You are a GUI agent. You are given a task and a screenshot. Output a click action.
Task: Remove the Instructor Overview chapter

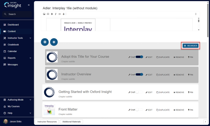pyautogui.click(x=179, y=75)
